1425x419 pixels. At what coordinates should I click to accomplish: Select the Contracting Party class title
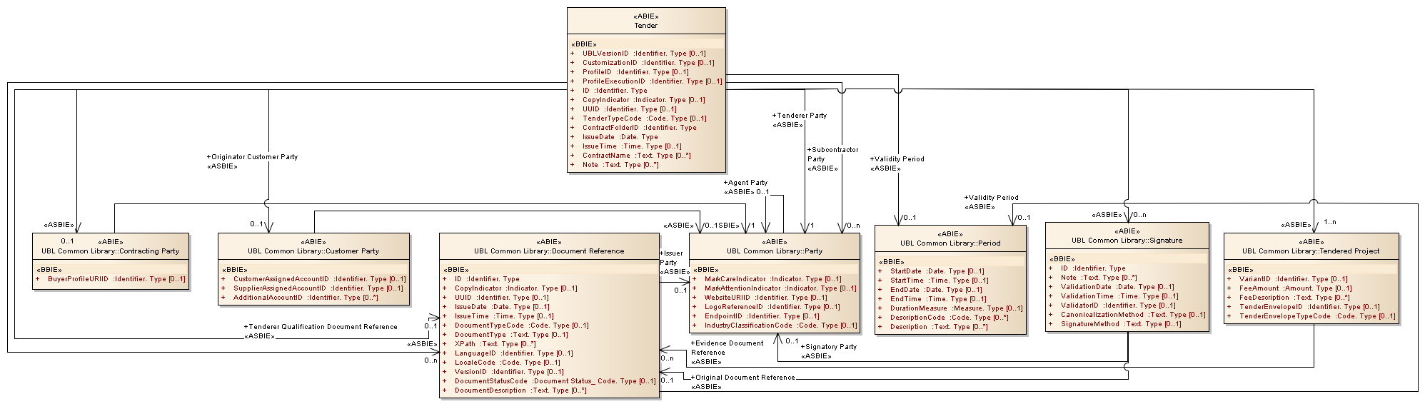coord(111,251)
